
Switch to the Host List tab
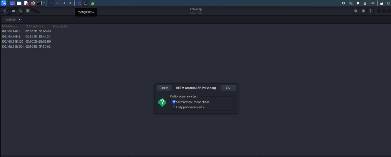pos(10,19)
